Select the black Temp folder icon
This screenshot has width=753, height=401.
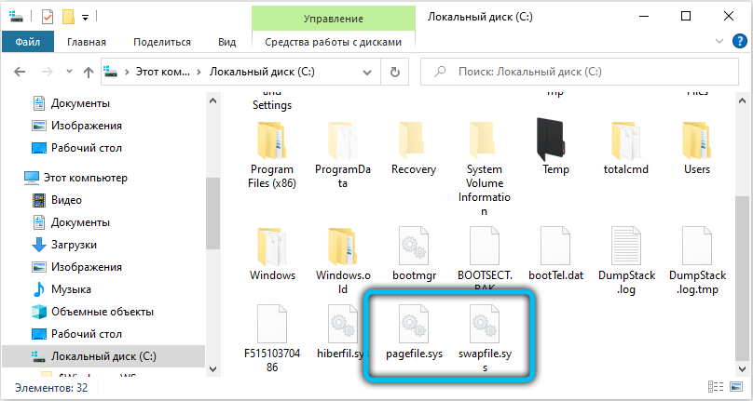(x=552, y=140)
